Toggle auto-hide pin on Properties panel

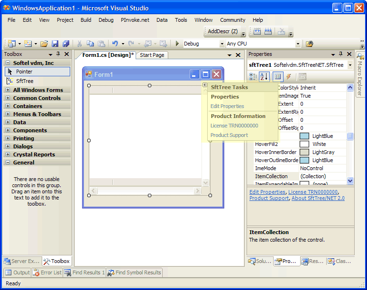pyautogui.click(x=340, y=54)
